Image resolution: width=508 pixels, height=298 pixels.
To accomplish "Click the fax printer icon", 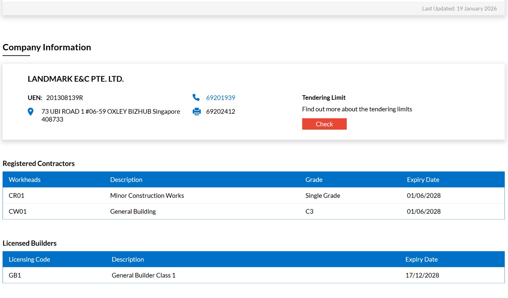I will pyautogui.click(x=197, y=112).
